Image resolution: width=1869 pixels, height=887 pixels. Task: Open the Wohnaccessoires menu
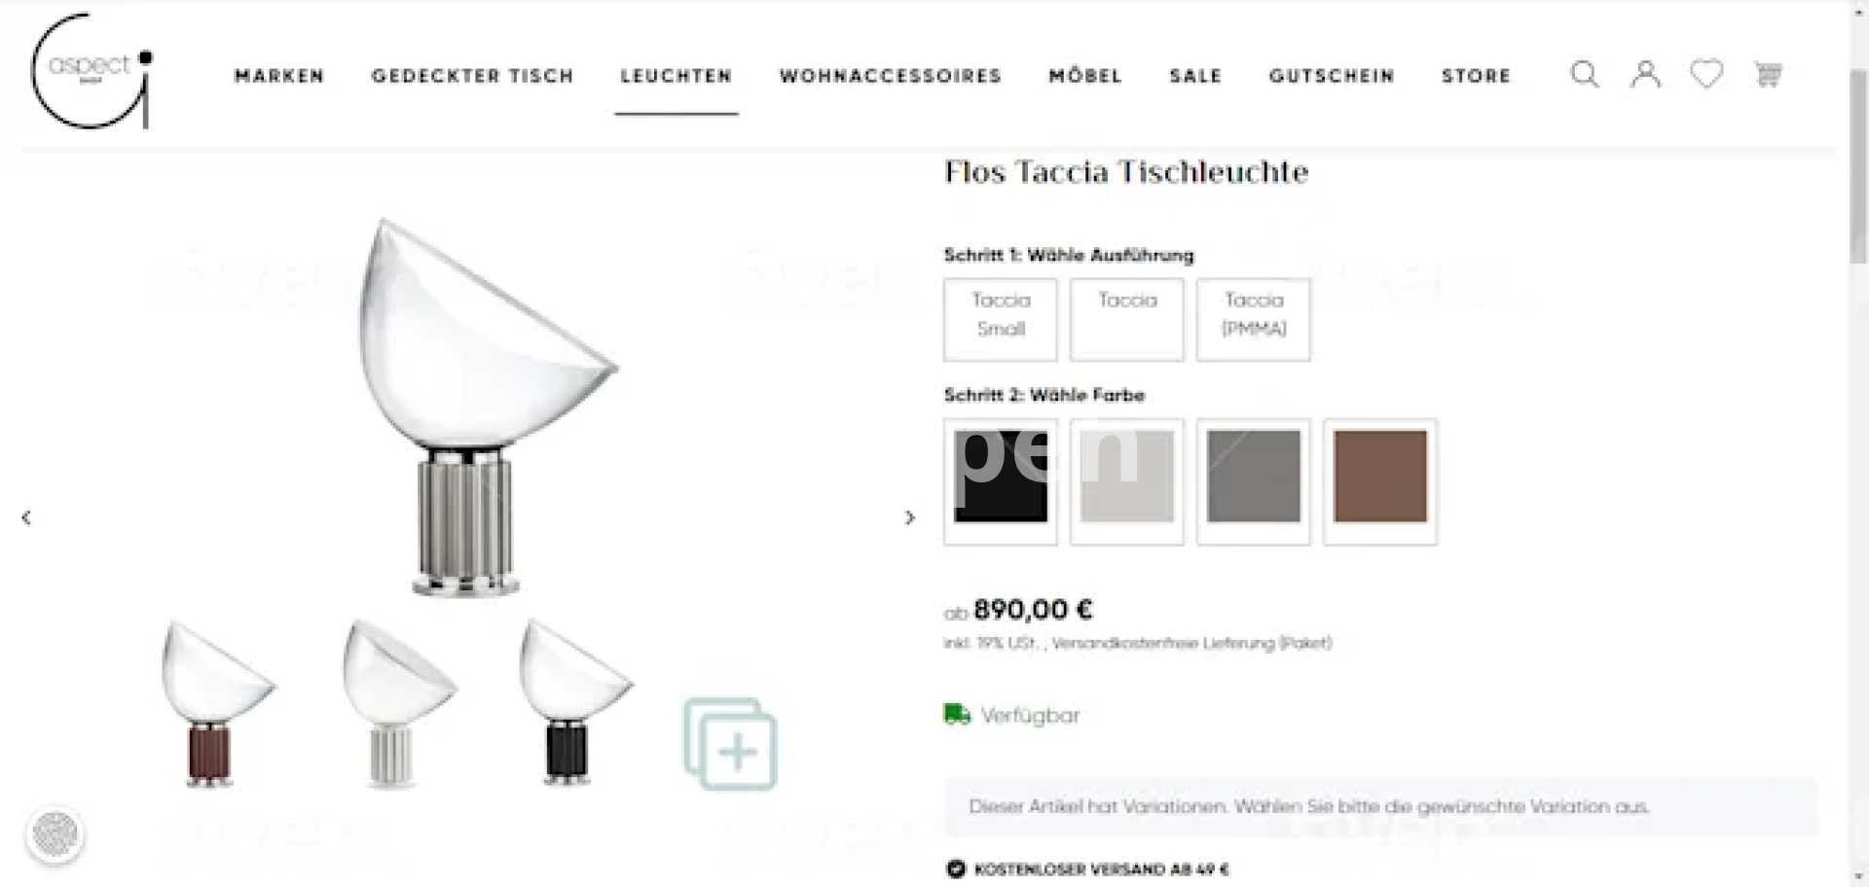891,76
